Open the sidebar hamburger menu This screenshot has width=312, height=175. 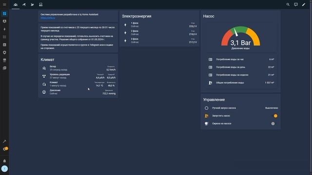tap(4, 4)
